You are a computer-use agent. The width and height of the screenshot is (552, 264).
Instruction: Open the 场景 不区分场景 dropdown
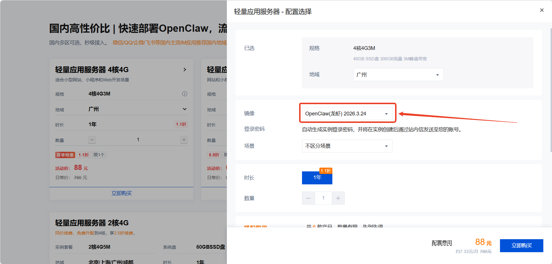click(347, 146)
